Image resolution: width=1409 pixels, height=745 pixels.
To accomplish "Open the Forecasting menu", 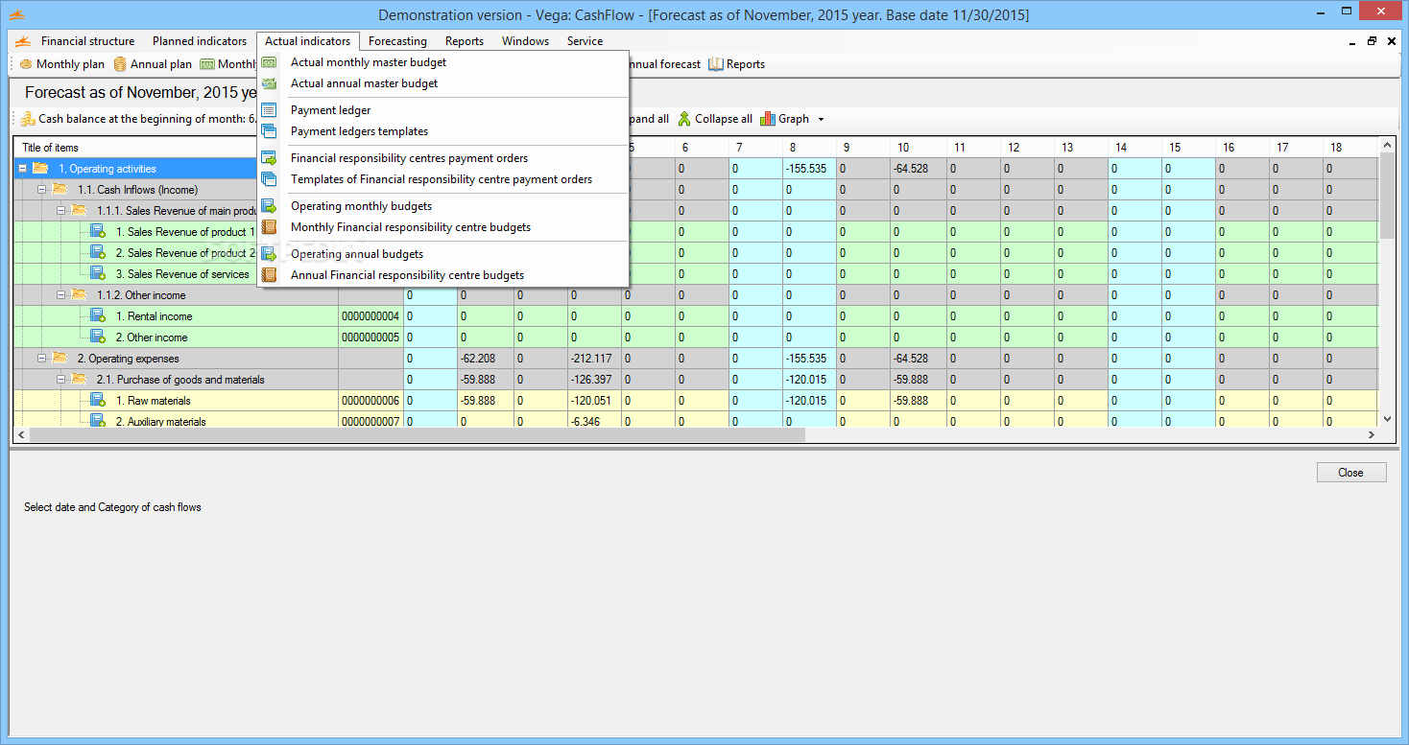I will point(397,41).
